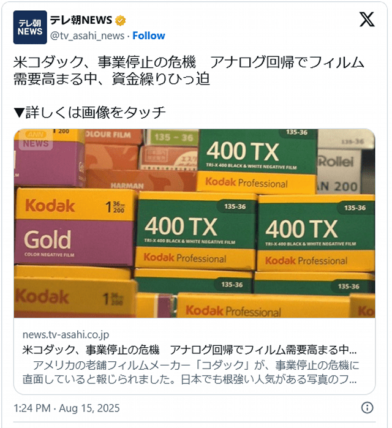The height and width of the screenshot is (428, 392).
Task: Open the テレ朝NEWS profile avatar
Action: [30, 28]
